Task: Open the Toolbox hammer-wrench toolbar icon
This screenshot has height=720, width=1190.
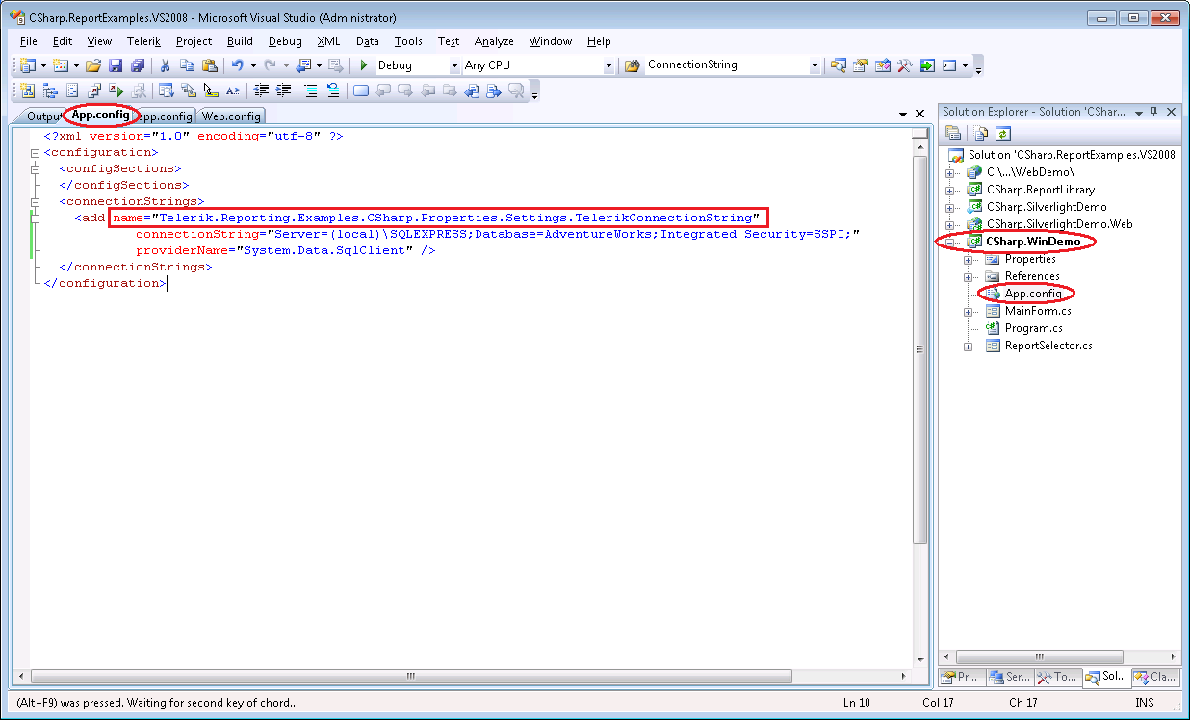Action: coord(905,65)
